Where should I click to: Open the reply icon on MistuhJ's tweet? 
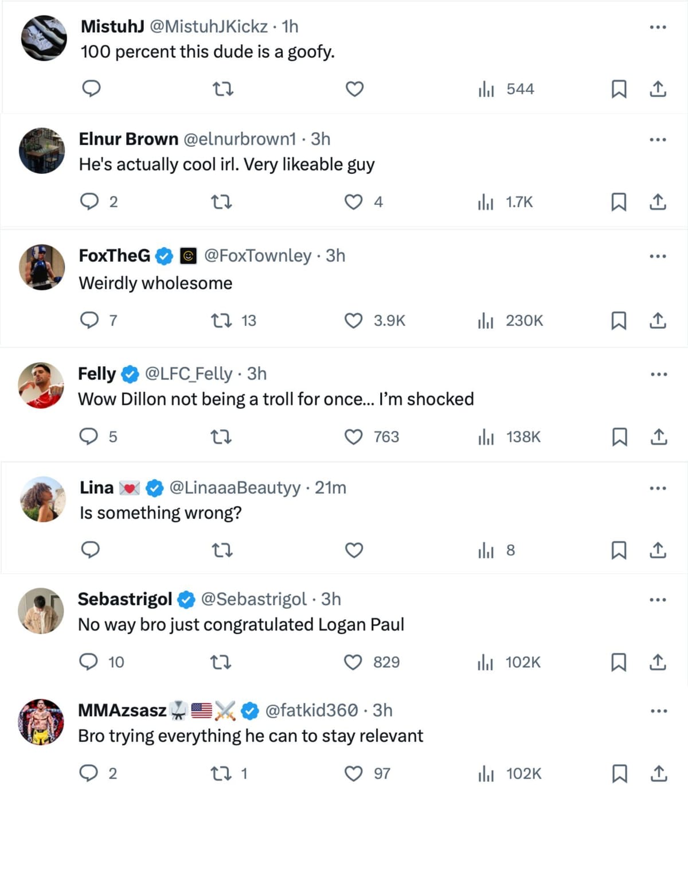[x=92, y=89]
